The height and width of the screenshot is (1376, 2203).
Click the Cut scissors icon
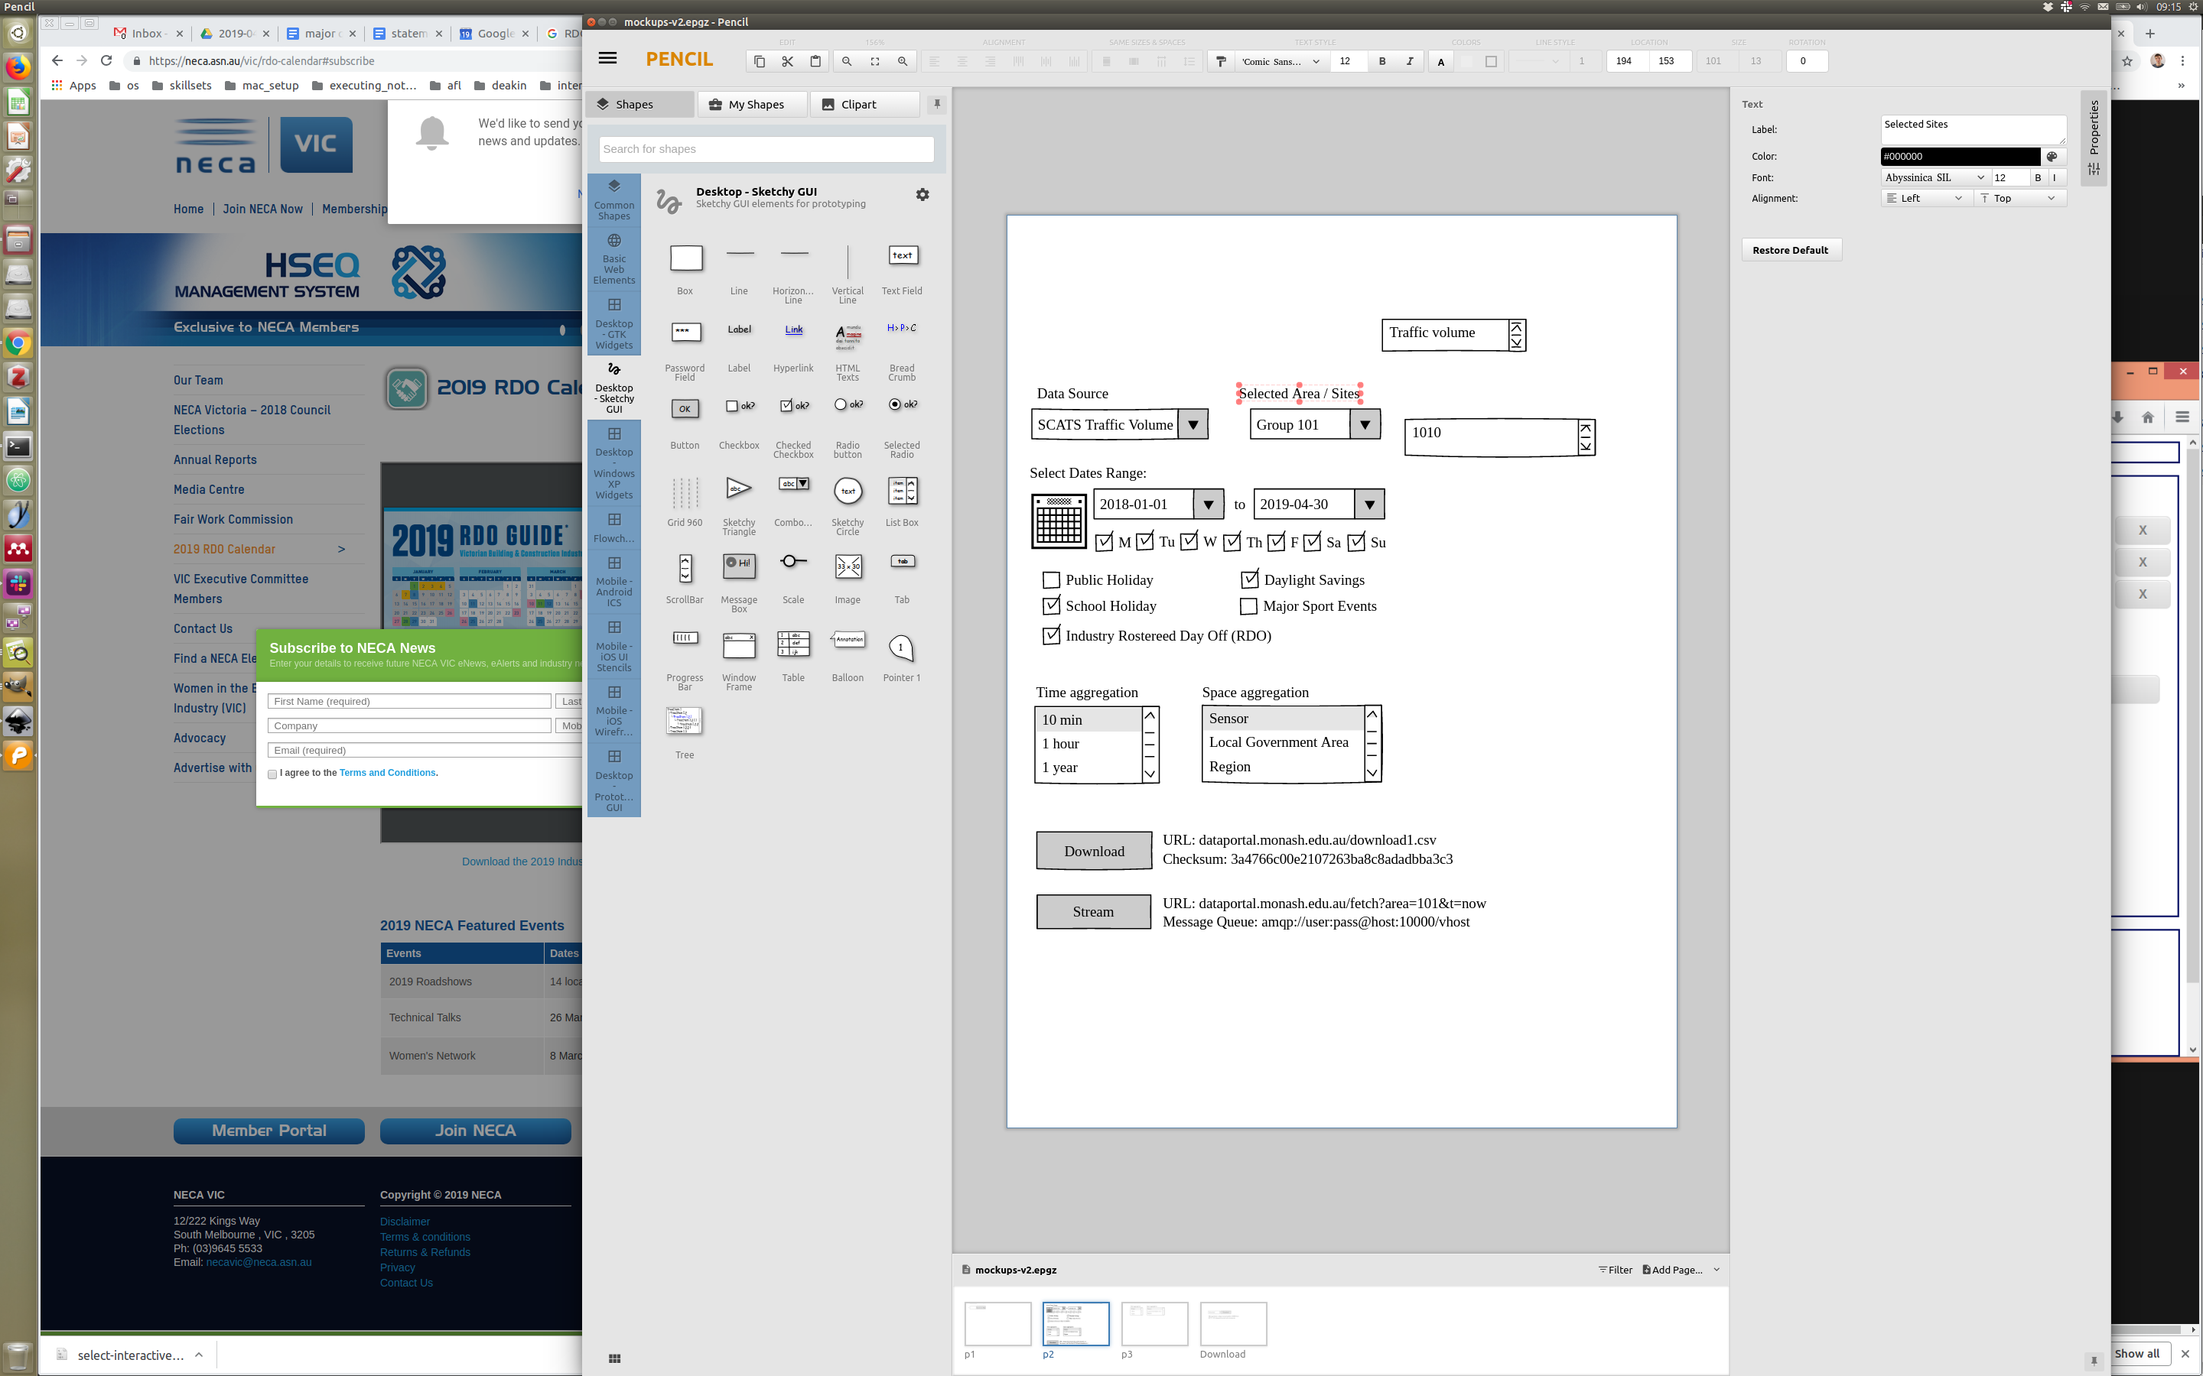pos(787,61)
